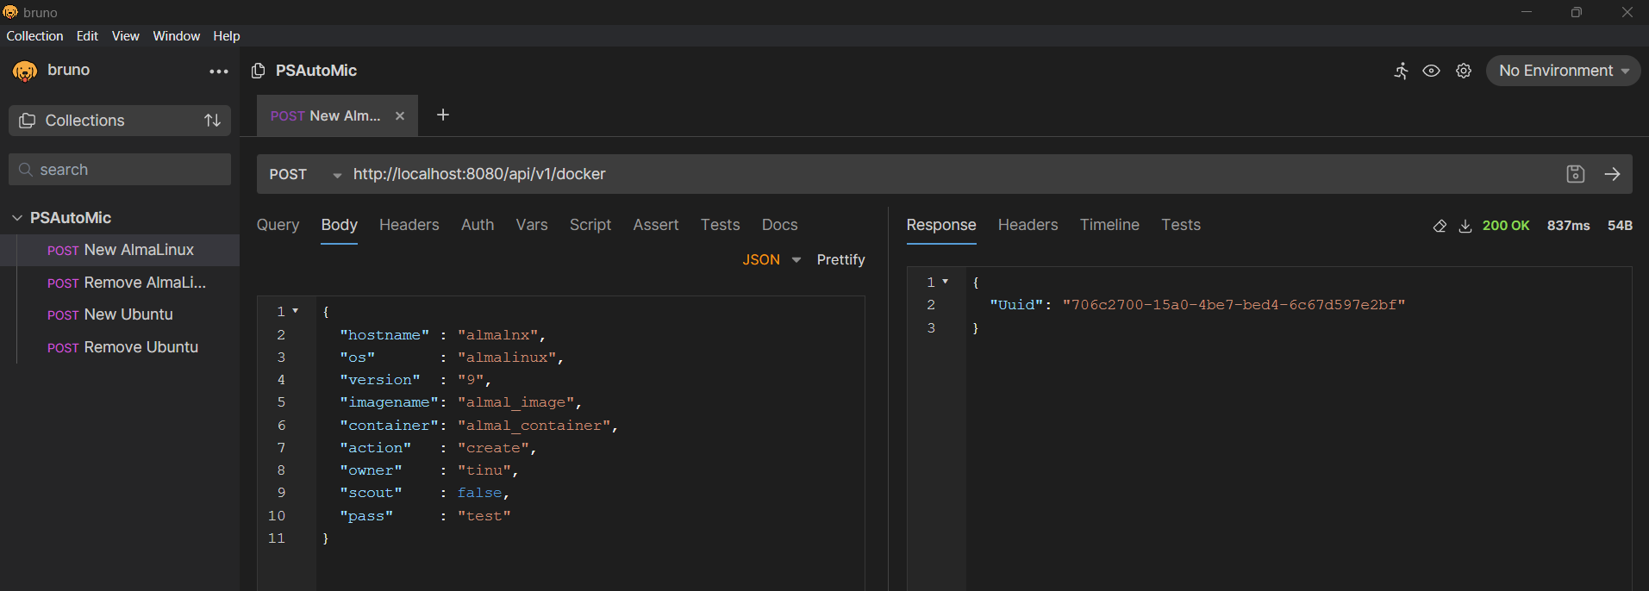This screenshot has width=1649, height=591.
Task: Click the "hostname" key in body
Action: pos(384,334)
